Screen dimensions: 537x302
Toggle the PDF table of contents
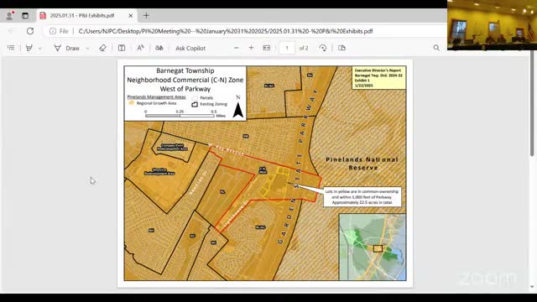[11, 48]
